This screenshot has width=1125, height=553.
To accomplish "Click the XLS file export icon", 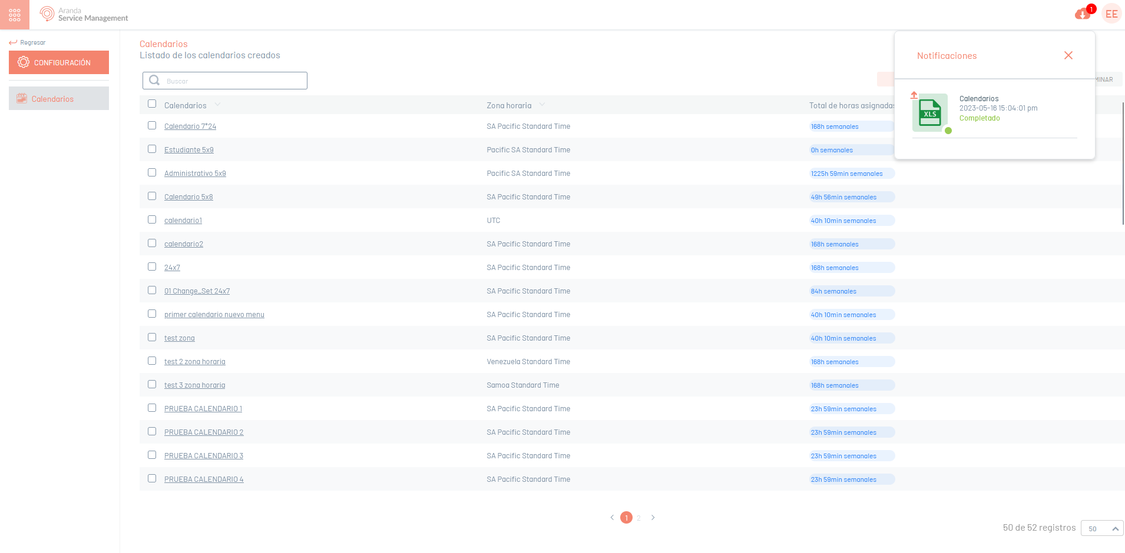I will coord(929,113).
